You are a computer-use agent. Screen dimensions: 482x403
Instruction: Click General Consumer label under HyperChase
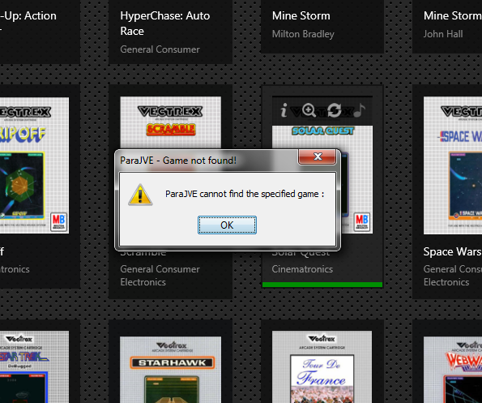pos(160,49)
